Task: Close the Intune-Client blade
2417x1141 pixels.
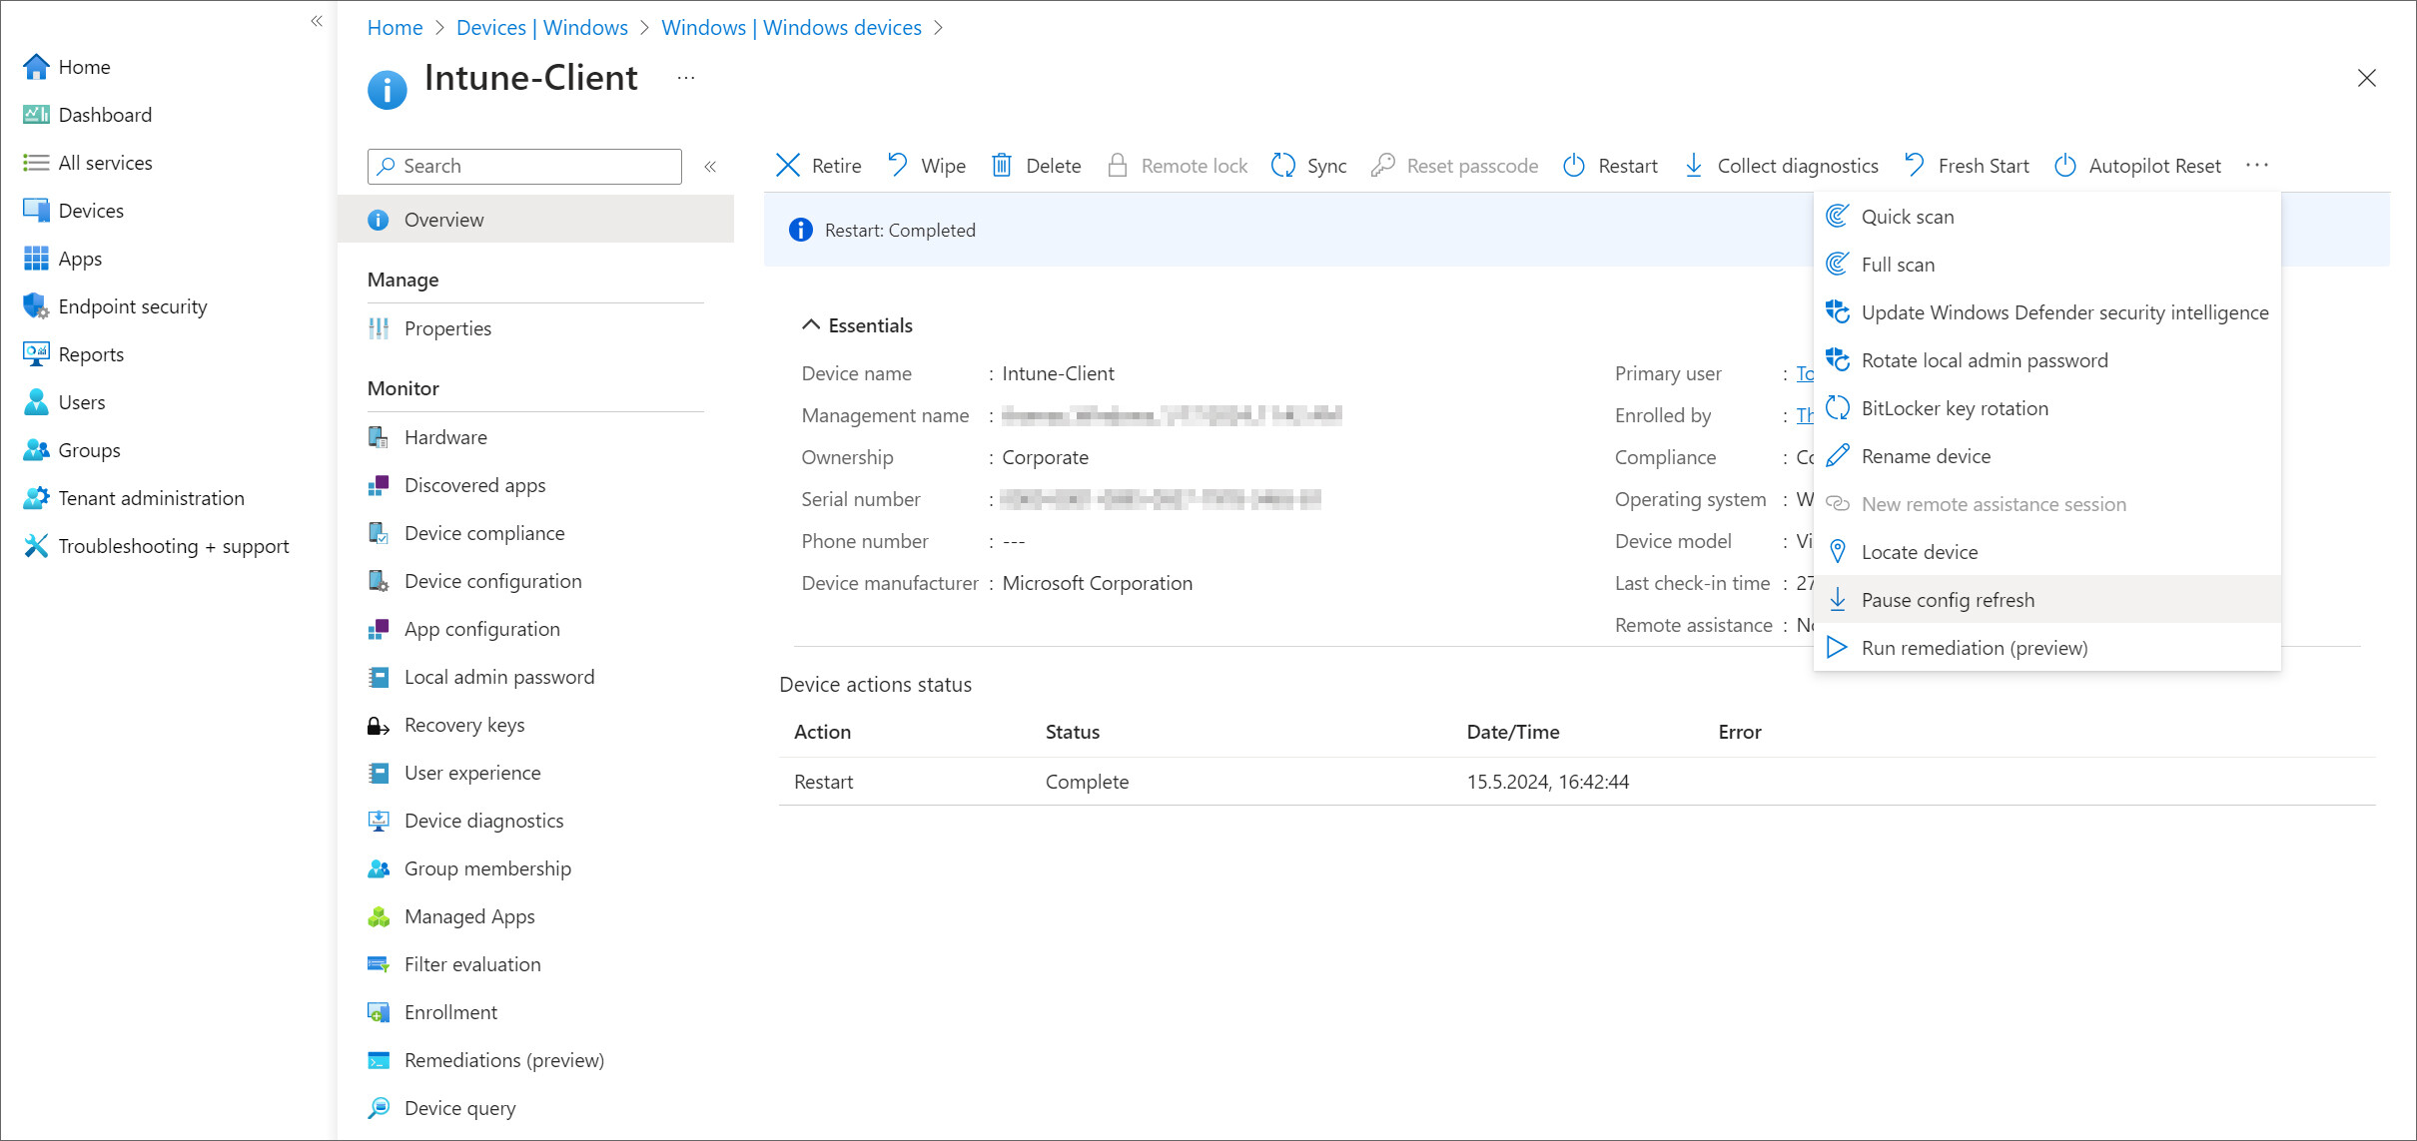Action: 2366,78
